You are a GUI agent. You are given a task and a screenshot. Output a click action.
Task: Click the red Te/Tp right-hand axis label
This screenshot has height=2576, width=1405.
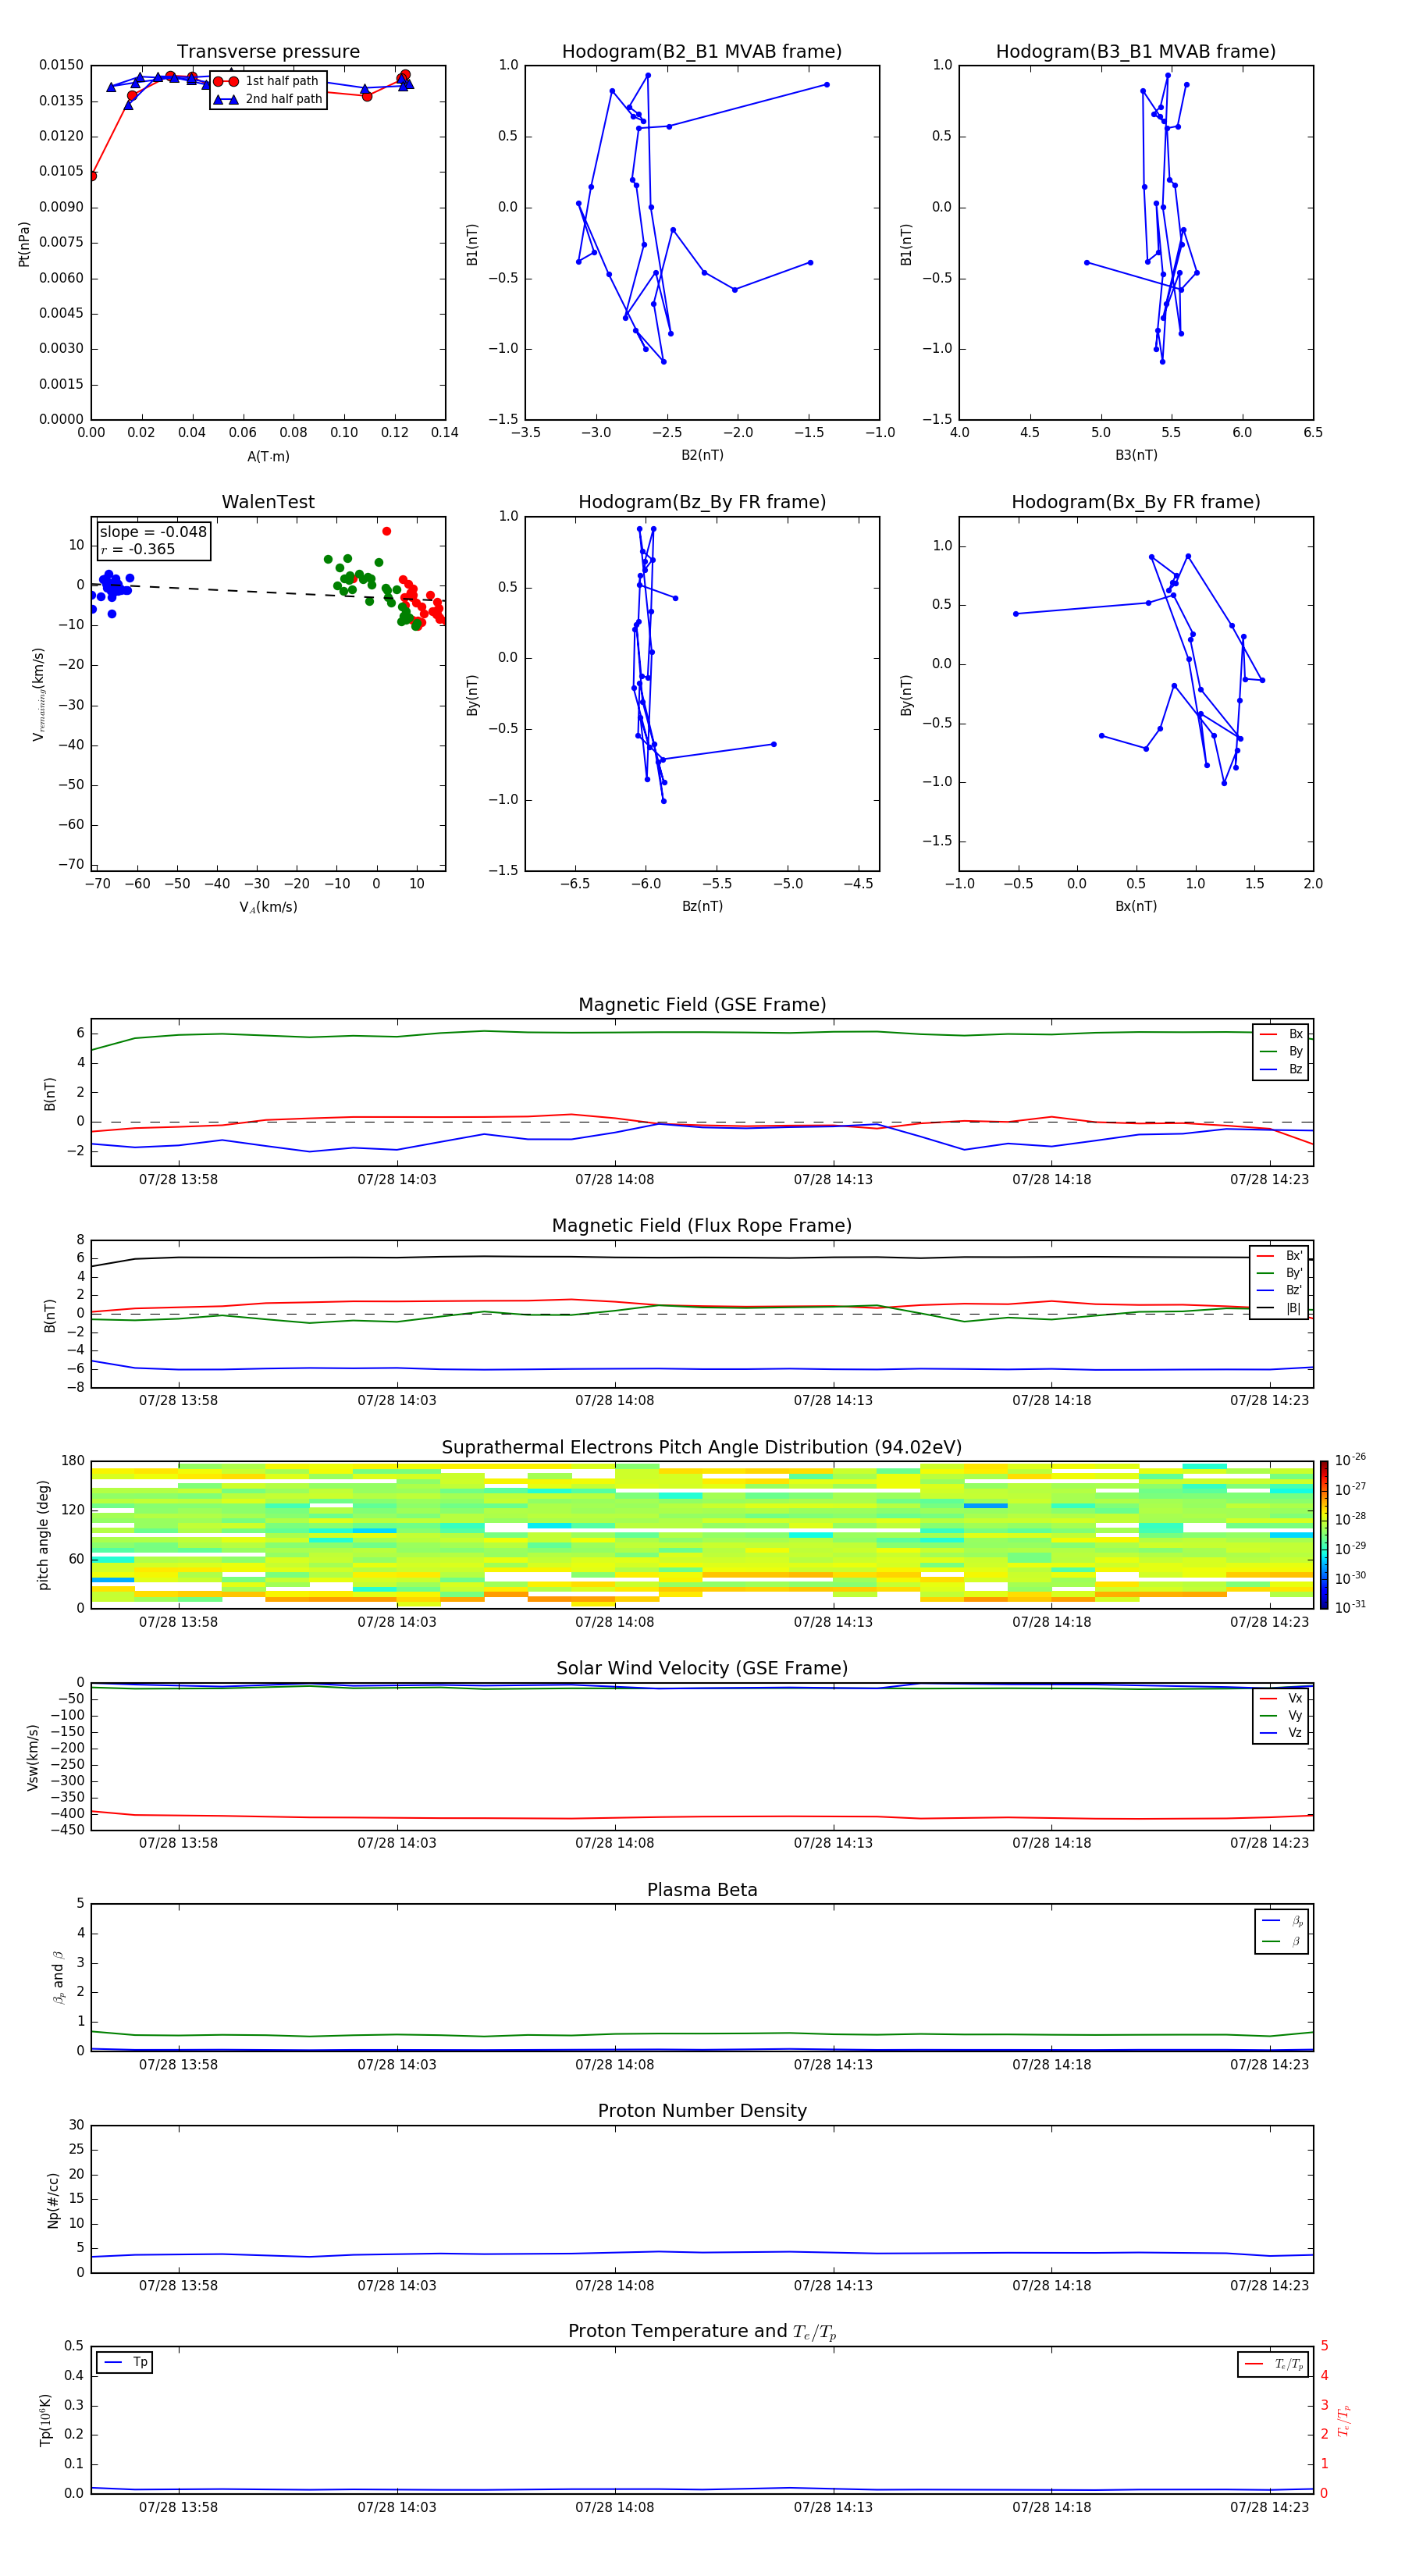click(x=1343, y=2421)
